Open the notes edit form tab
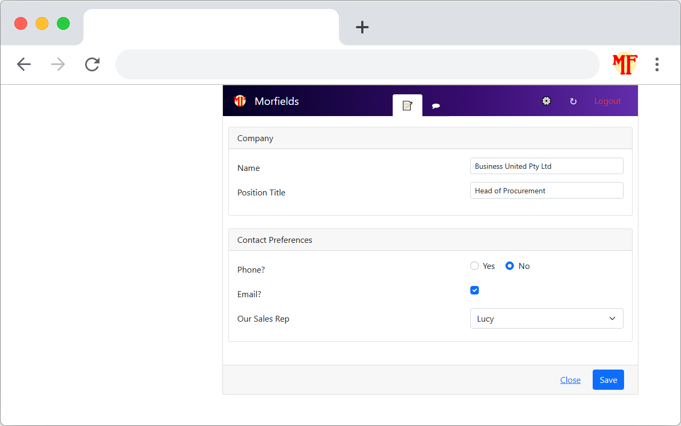This screenshot has height=426, width=681. click(x=408, y=105)
